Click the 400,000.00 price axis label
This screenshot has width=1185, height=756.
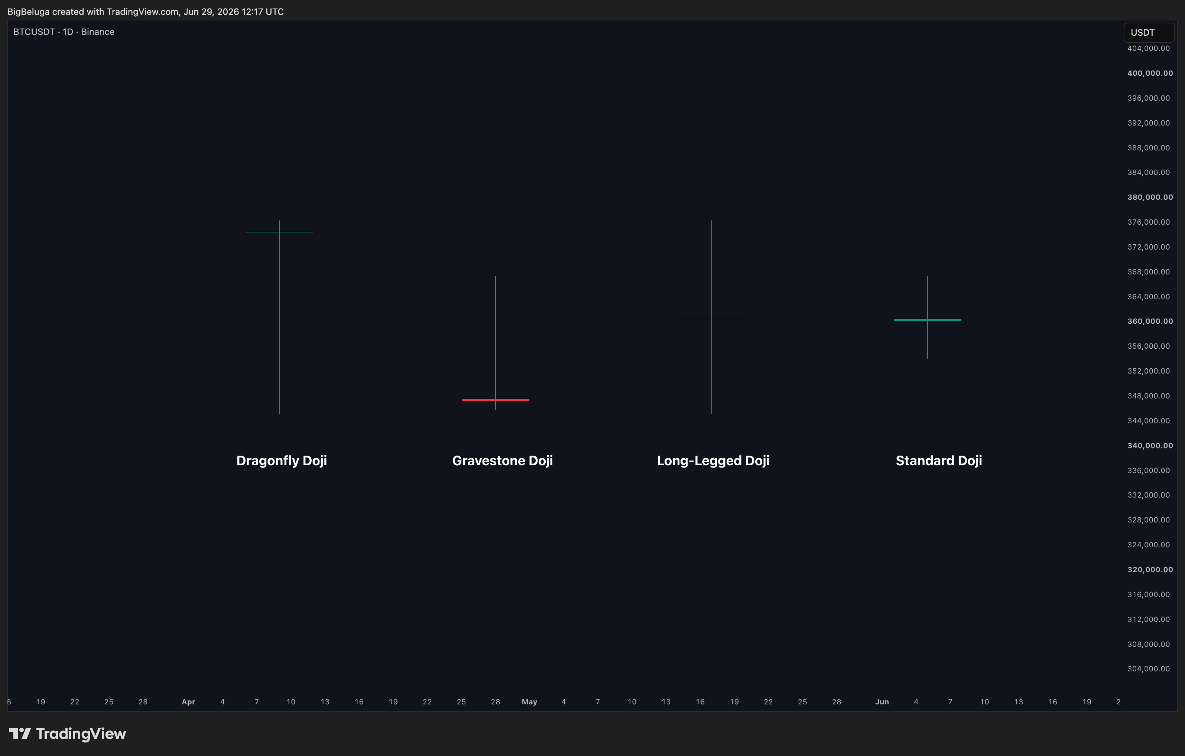click(1150, 73)
